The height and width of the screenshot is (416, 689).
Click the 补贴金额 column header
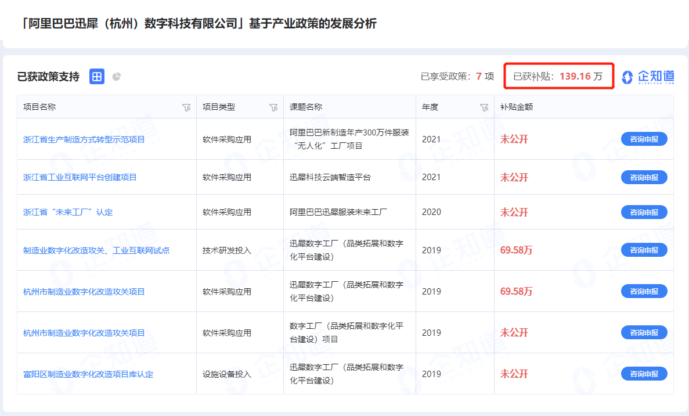point(517,107)
